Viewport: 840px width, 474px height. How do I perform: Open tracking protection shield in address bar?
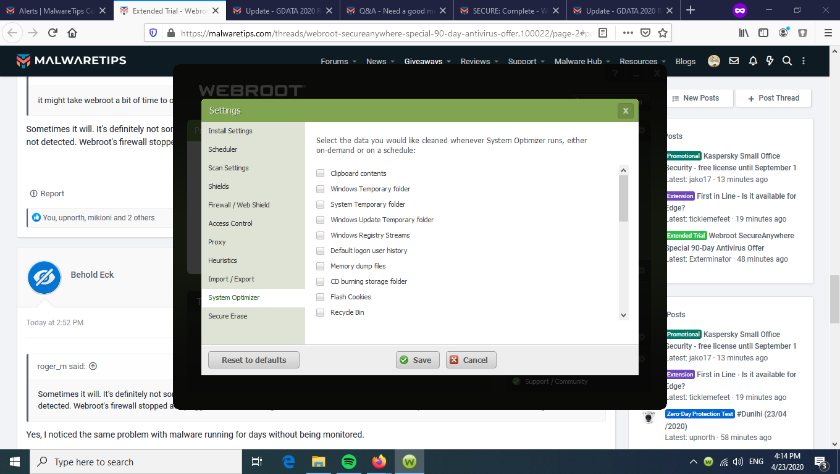coord(154,33)
